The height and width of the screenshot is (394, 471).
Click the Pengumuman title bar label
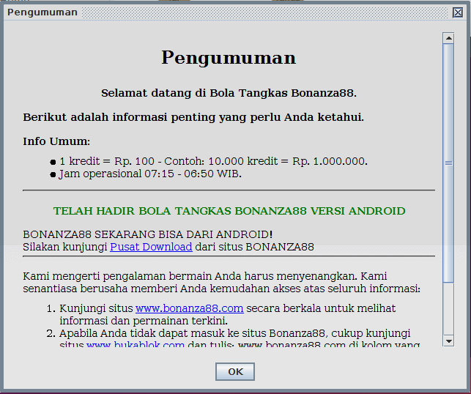pos(42,12)
